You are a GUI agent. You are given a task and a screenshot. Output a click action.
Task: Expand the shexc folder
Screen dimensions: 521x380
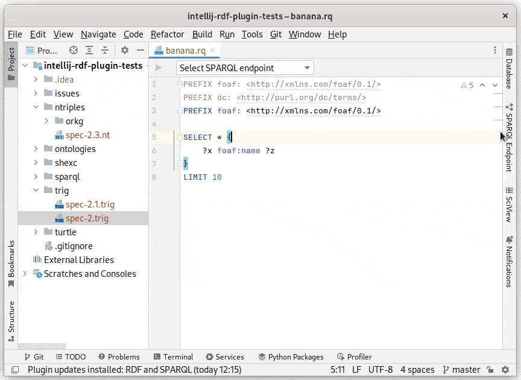(x=36, y=163)
